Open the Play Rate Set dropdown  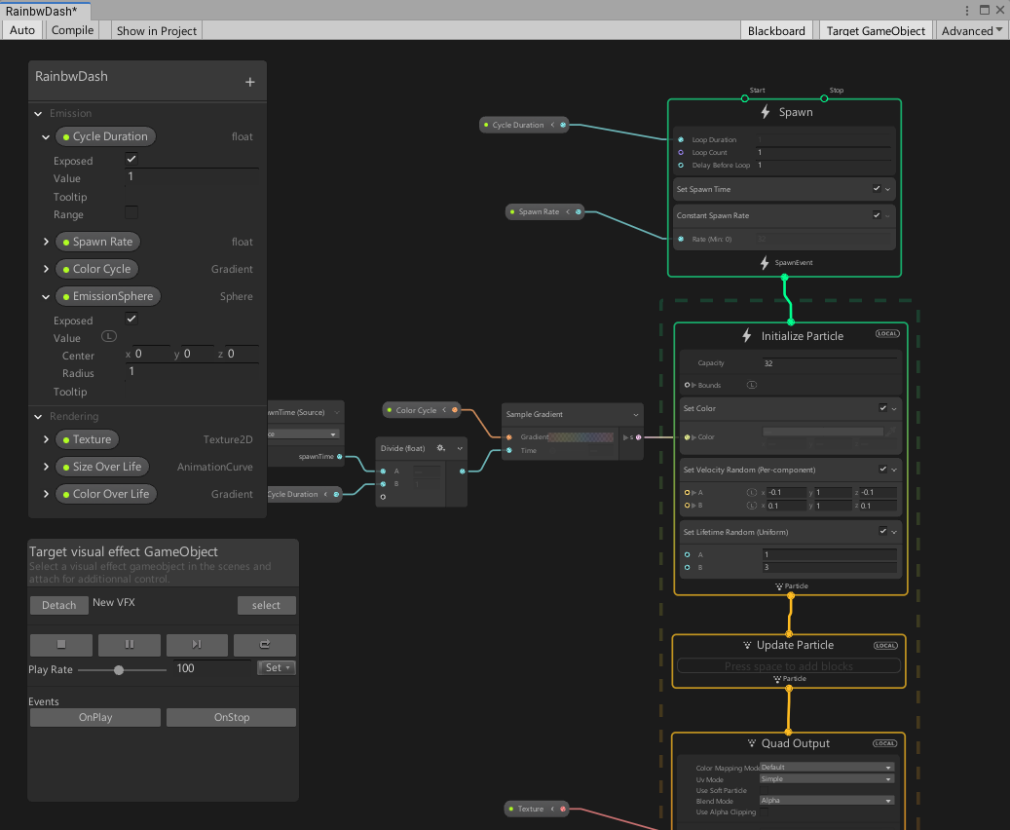coord(277,668)
